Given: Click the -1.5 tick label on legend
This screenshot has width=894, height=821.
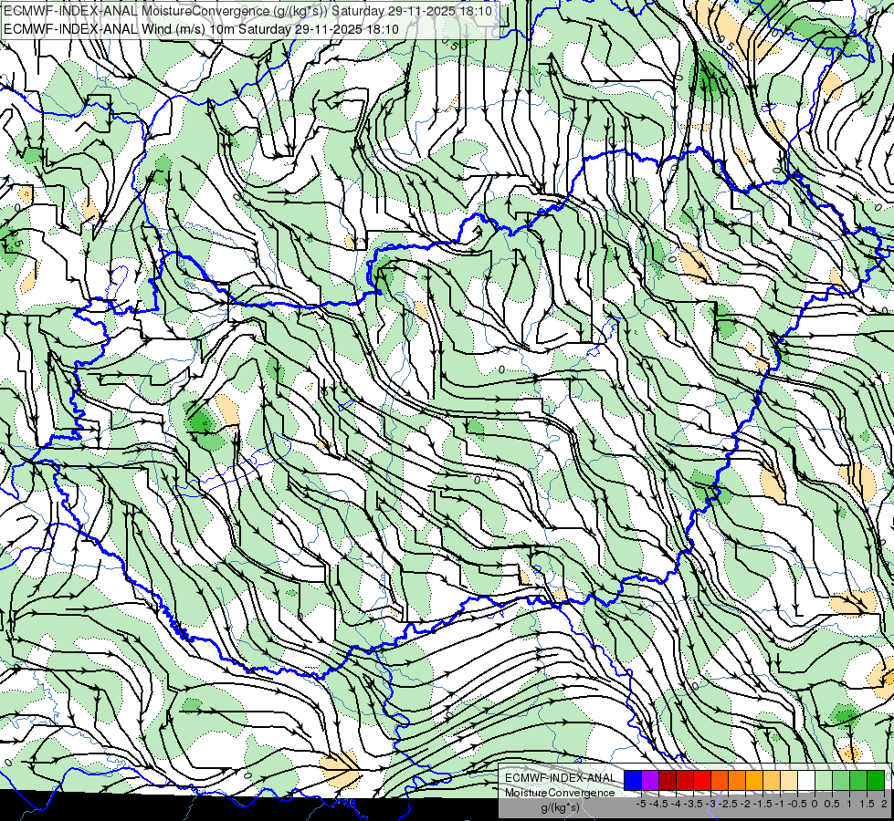Looking at the screenshot, I should 763,804.
